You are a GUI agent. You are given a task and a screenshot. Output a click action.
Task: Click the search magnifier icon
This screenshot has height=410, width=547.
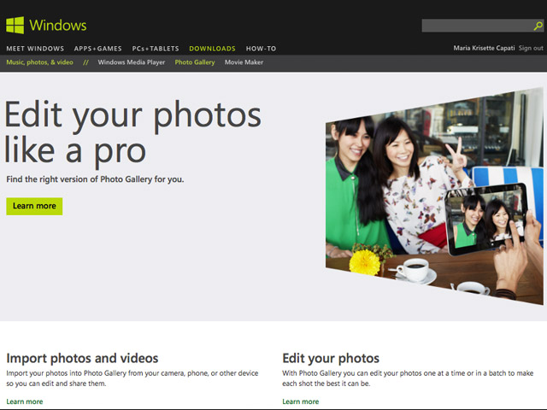[538, 26]
